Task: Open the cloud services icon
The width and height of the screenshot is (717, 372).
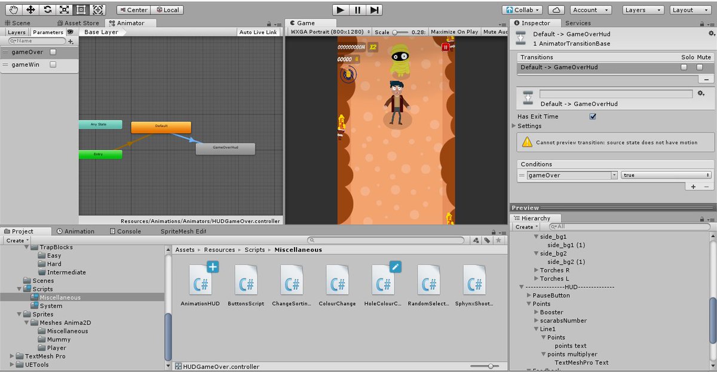Action: click(556, 10)
